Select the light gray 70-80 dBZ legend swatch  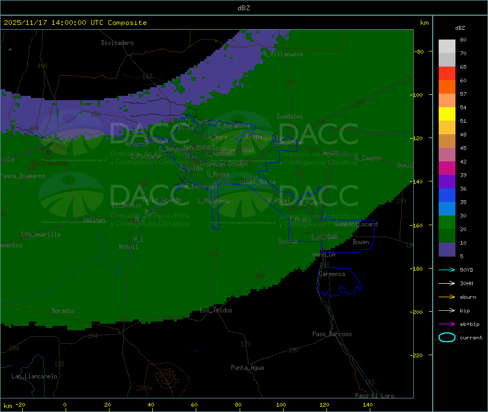447,47
